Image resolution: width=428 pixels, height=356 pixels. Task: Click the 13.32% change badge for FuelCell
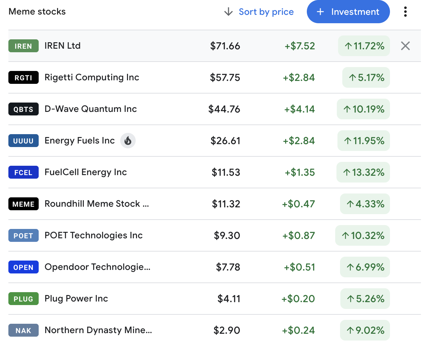tap(363, 172)
